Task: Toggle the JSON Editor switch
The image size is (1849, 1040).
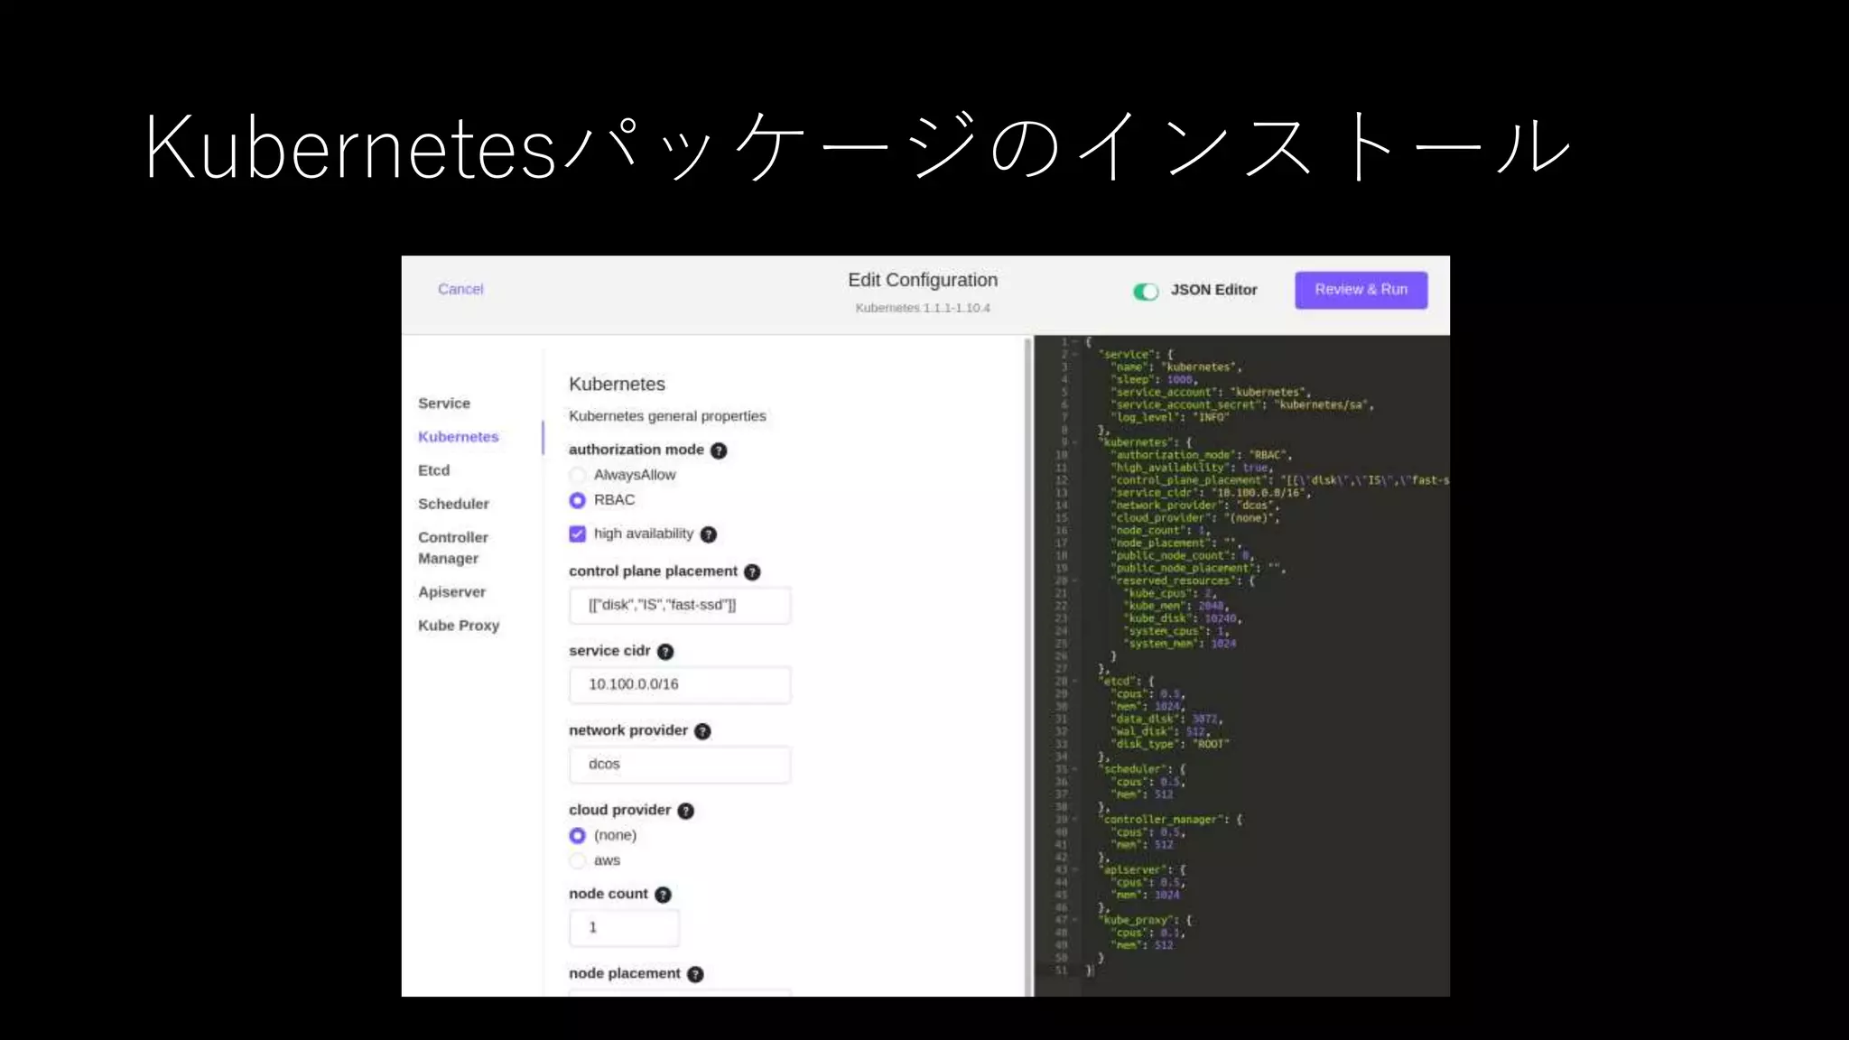Action: (x=1146, y=291)
